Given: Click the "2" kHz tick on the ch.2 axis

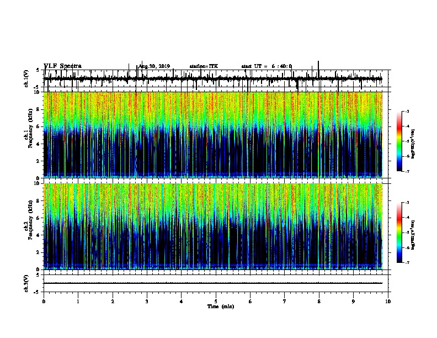Looking at the screenshot, I should (39, 252).
